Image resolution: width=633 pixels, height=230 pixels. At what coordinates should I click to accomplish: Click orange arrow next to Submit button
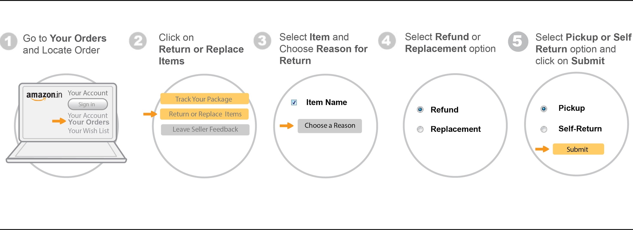point(542,149)
